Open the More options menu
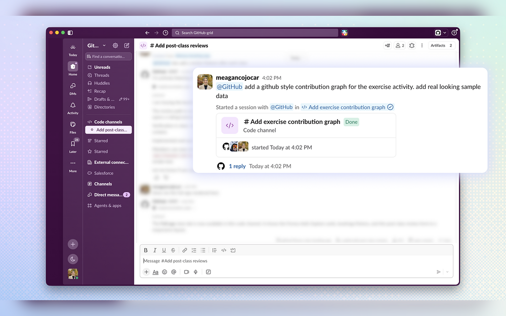The height and width of the screenshot is (316, 506). [73, 166]
